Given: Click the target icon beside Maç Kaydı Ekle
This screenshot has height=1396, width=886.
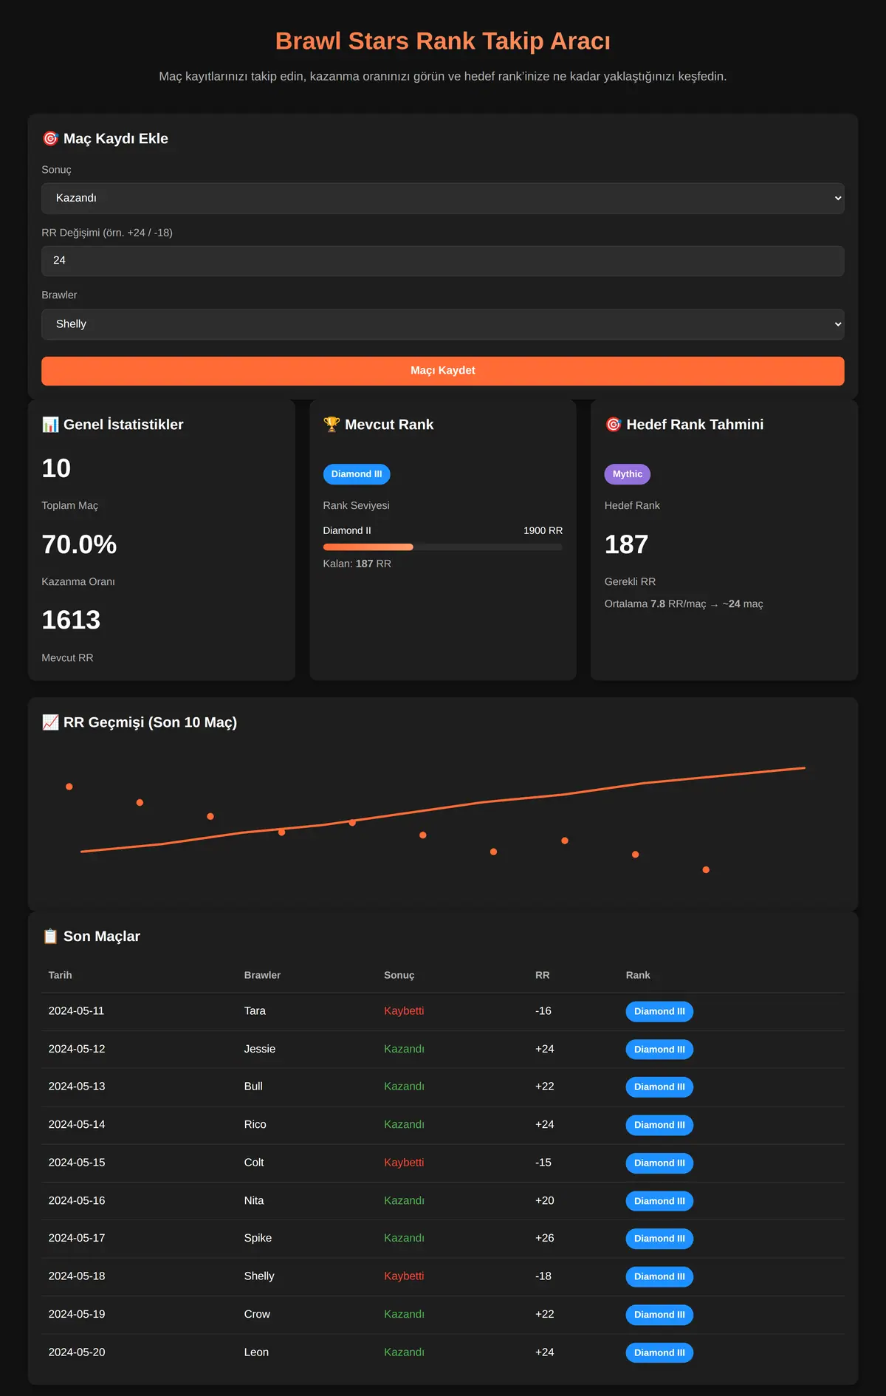Looking at the screenshot, I should tap(50, 139).
